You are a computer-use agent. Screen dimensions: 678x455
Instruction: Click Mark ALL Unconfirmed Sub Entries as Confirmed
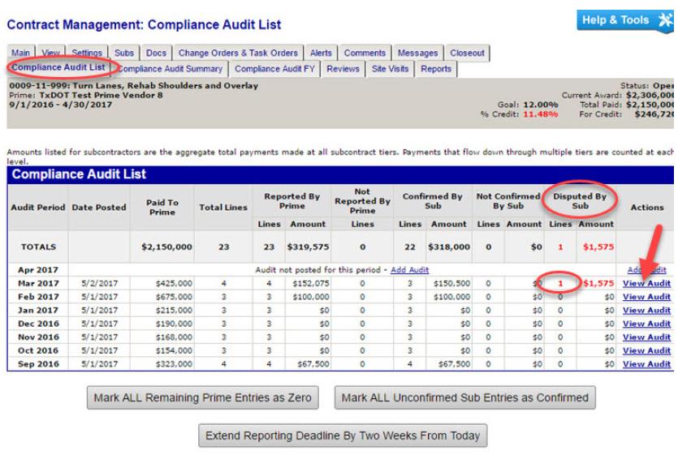465,398
